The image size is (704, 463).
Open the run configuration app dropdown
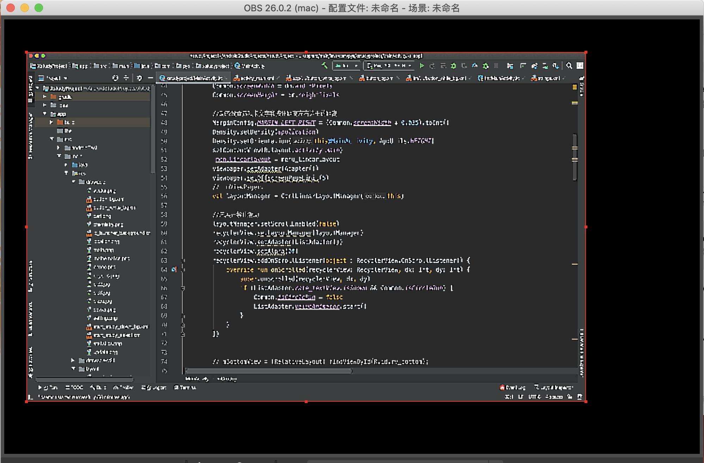pyautogui.click(x=347, y=66)
